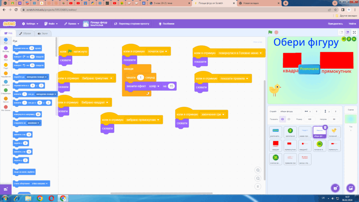Image resolution: width=359 pixels, height=202 pixels.
Task: Click the yellow chick sprite on stage
Action: (x=275, y=90)
